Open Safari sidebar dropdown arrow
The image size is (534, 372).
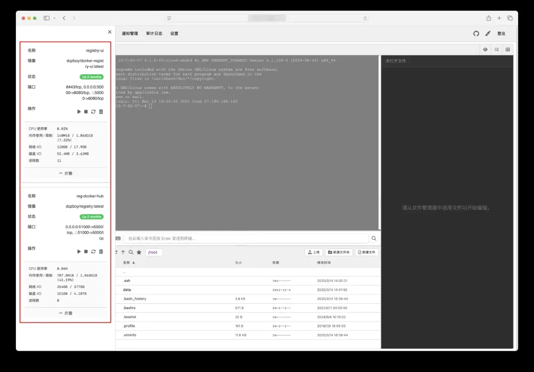(x=54, y=18)
